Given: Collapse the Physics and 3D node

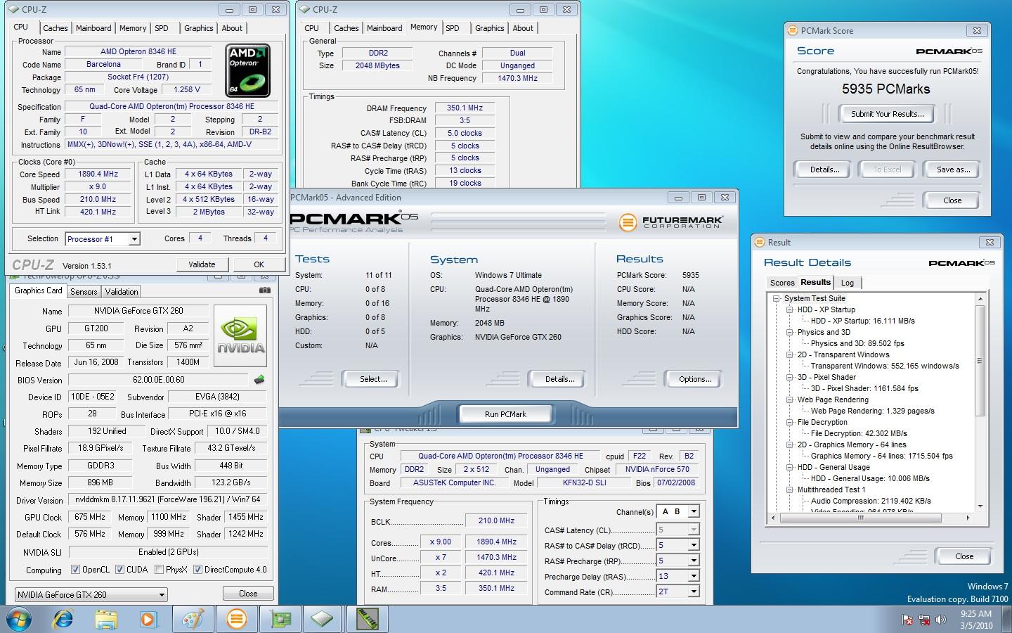Looking at the screenshot, I should click(789, 332).
